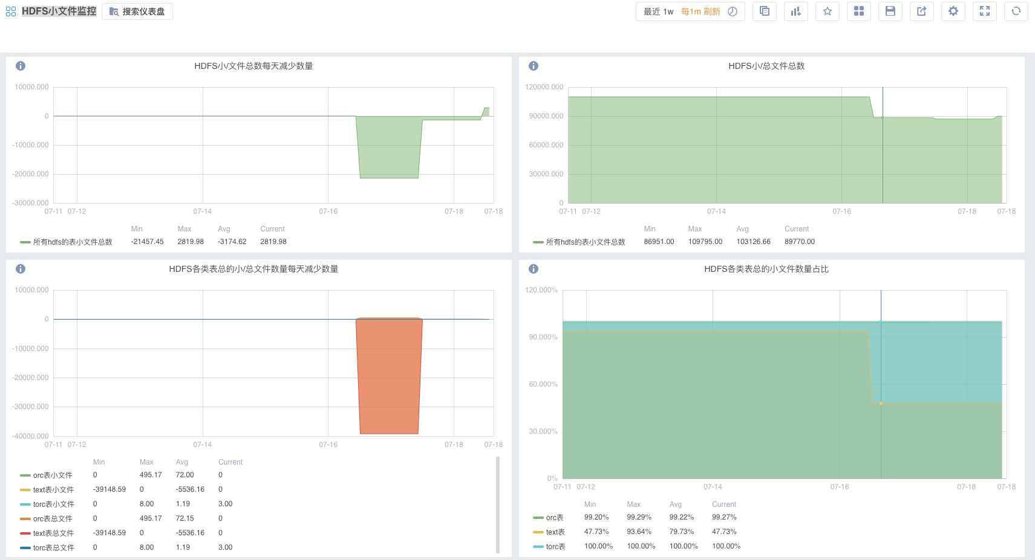Click the value 109795.00 in top-right legend
The width and height of the screenshot is (1035, 560).
coord(705,242)
